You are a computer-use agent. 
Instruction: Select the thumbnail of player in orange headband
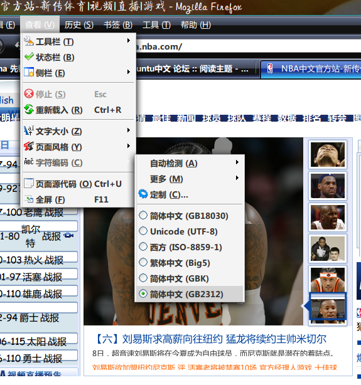click(x=328, y=280)
